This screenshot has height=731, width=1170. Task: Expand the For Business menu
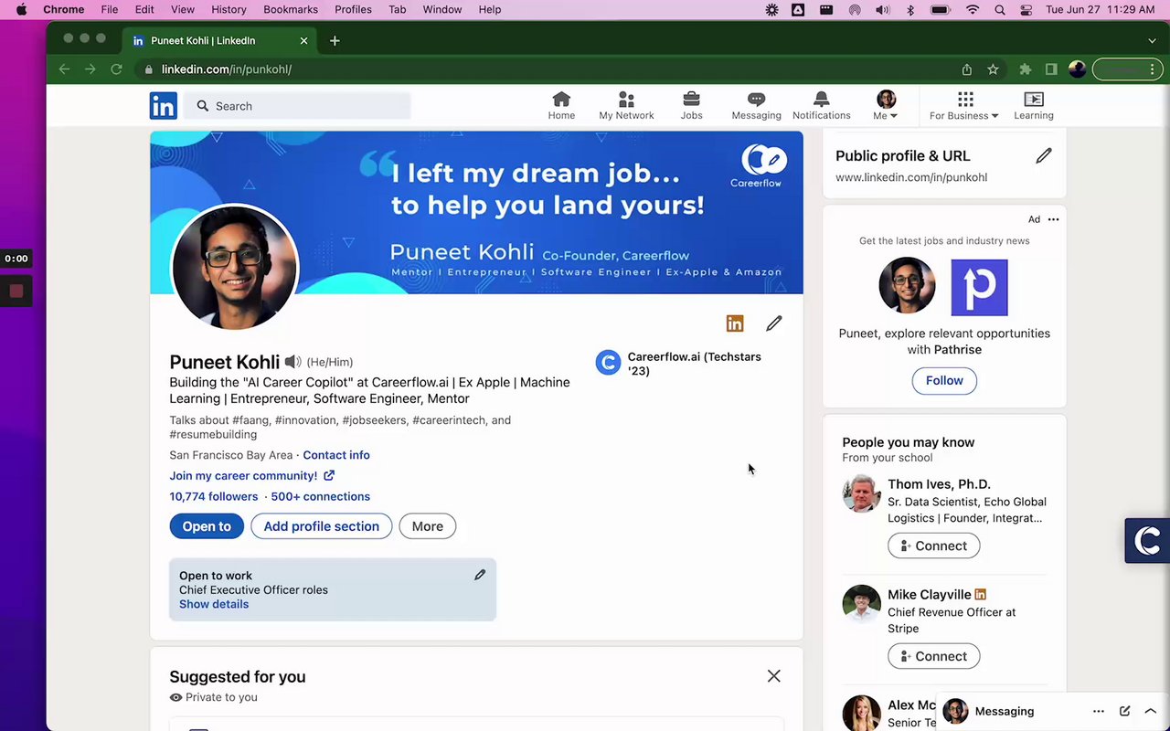pos(964,105)
